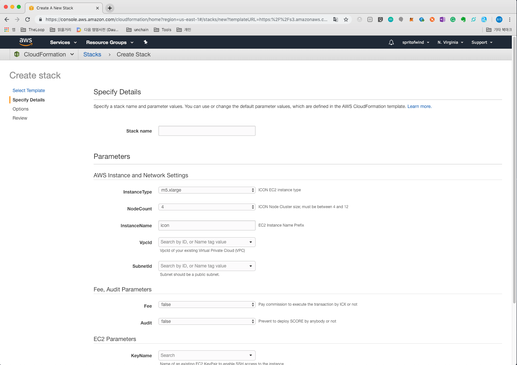Open a new browser tab
The height and width of the screenshot is (365, 517).
coord(110,8)
